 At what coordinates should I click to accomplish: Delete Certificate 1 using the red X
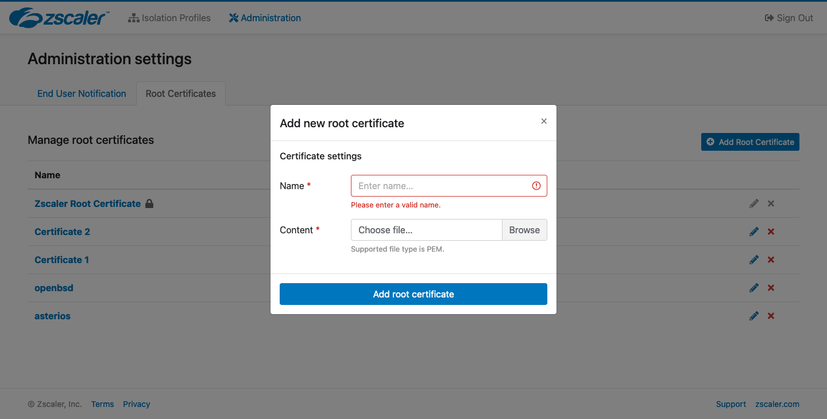[x=771, y=260]
